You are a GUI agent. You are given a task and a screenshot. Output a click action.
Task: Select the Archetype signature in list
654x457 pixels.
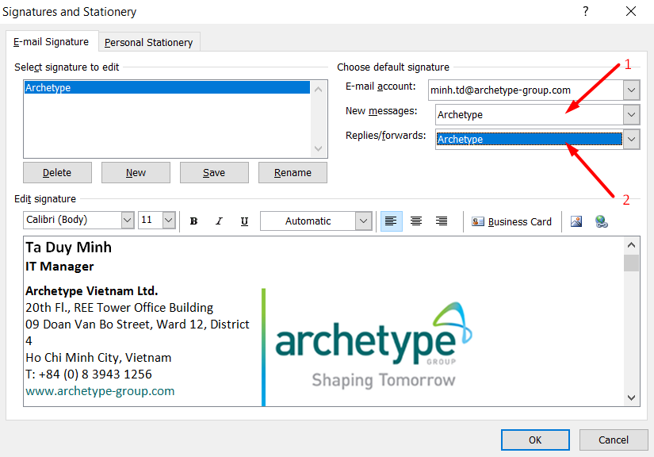click(x=166, y=87)
